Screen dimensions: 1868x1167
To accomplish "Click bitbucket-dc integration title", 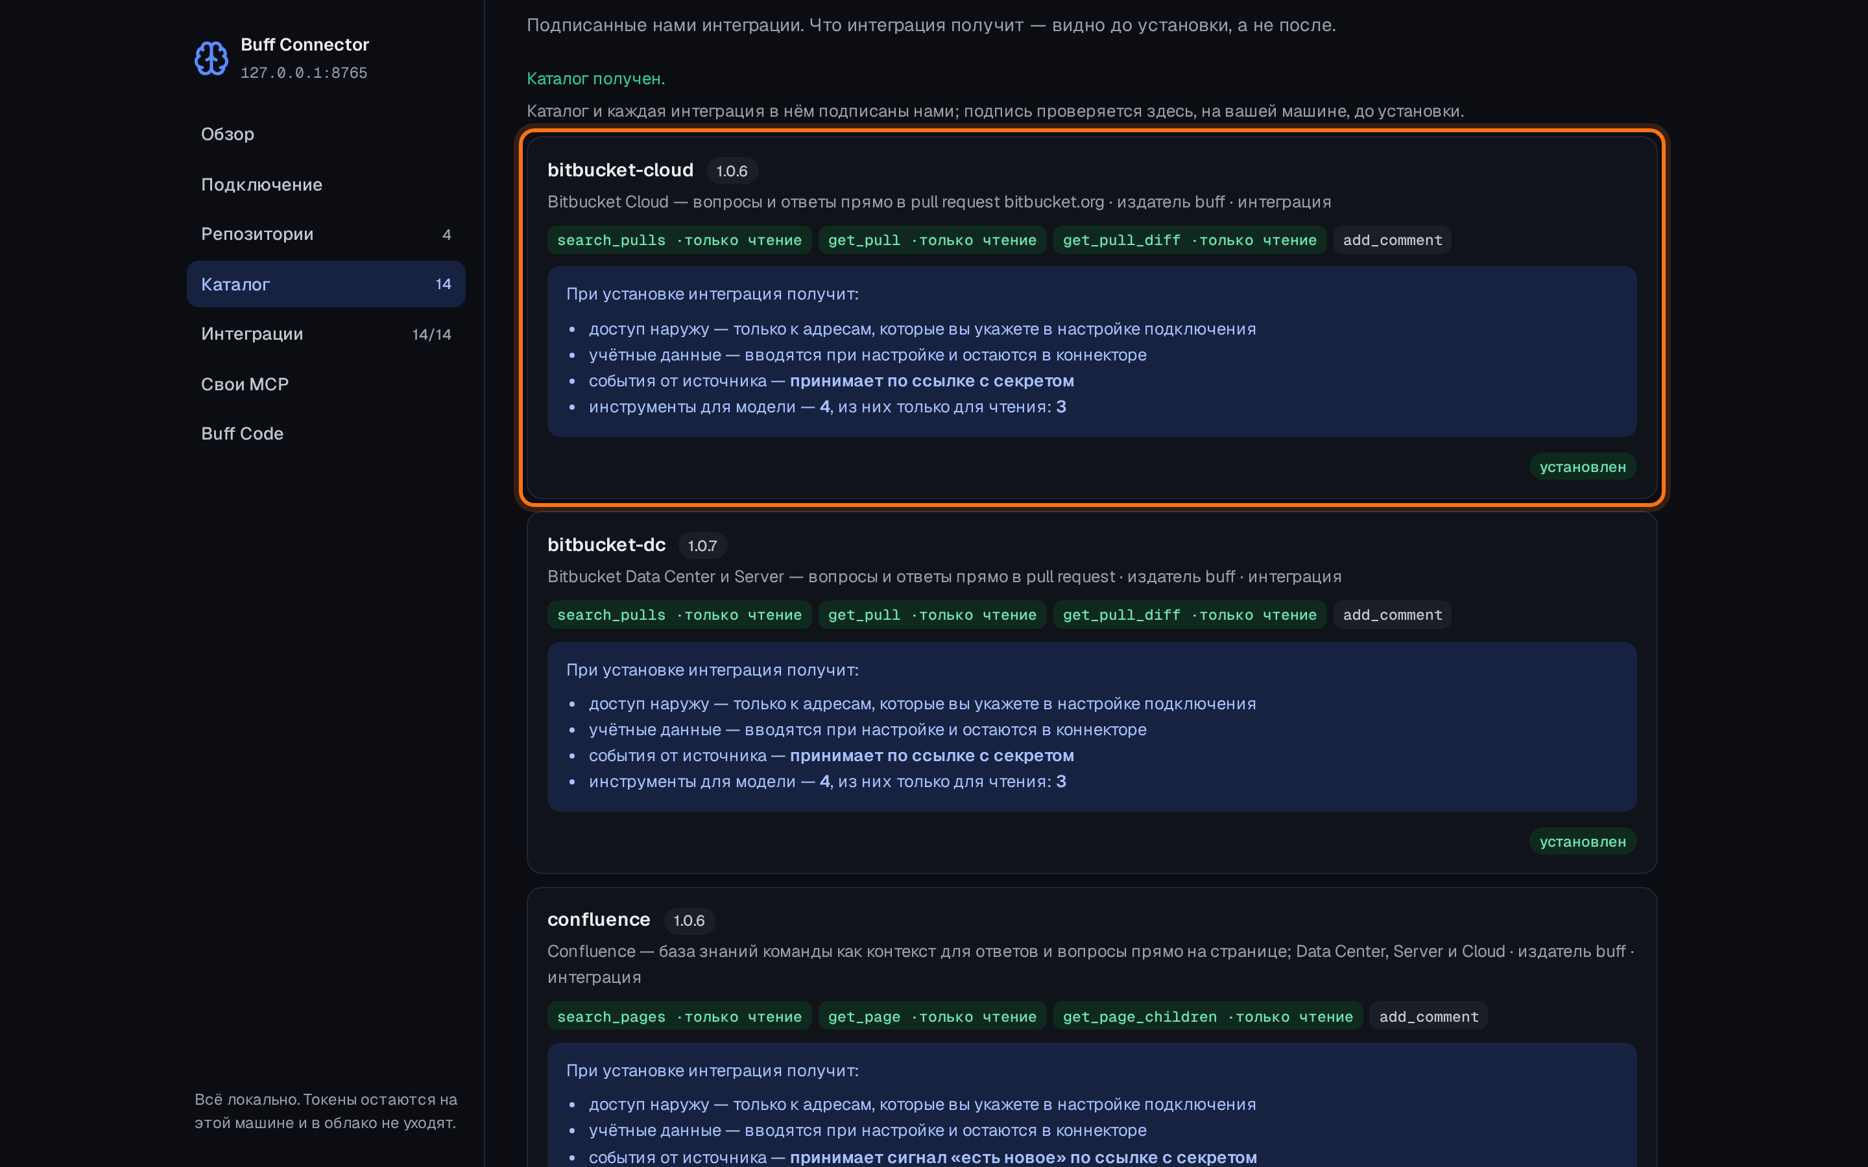I will (x=606, y=545).
